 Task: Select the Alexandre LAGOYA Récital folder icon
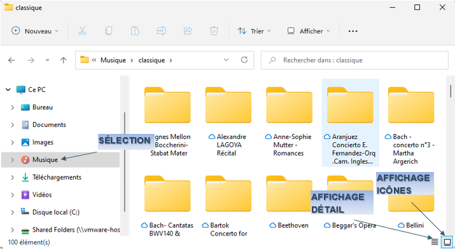[x=228, y=105]
